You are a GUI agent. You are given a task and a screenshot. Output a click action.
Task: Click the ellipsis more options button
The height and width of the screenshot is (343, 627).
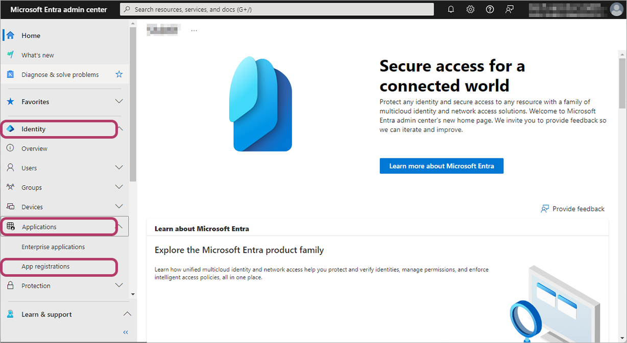coord(194,31)
